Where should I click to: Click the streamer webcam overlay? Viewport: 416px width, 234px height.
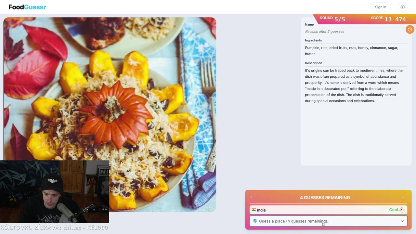[x=55, y=191]
